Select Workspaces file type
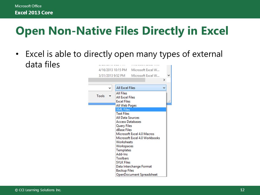The width and height of the screenshot is (260, 195). [141, 146]
